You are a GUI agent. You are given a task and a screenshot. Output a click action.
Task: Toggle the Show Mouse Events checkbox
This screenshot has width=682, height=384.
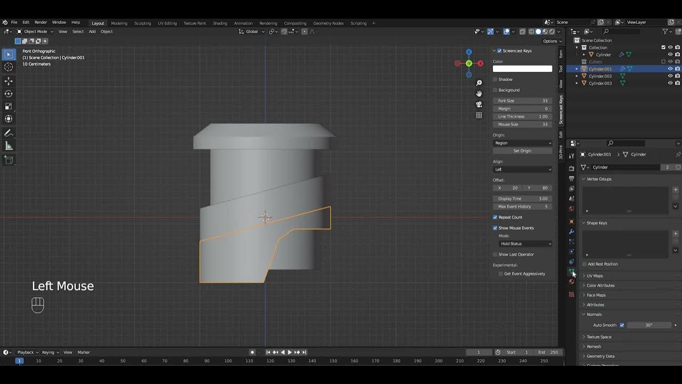[x=495, y=228]
